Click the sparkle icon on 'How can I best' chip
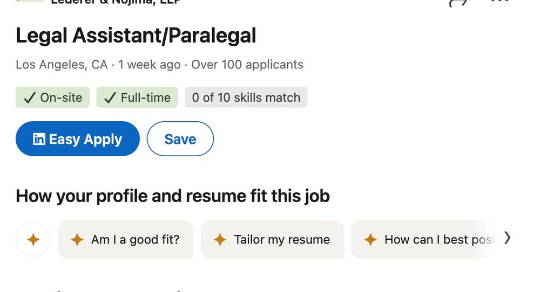The height and width of the screenshot is (292, 540). point(370,239)
